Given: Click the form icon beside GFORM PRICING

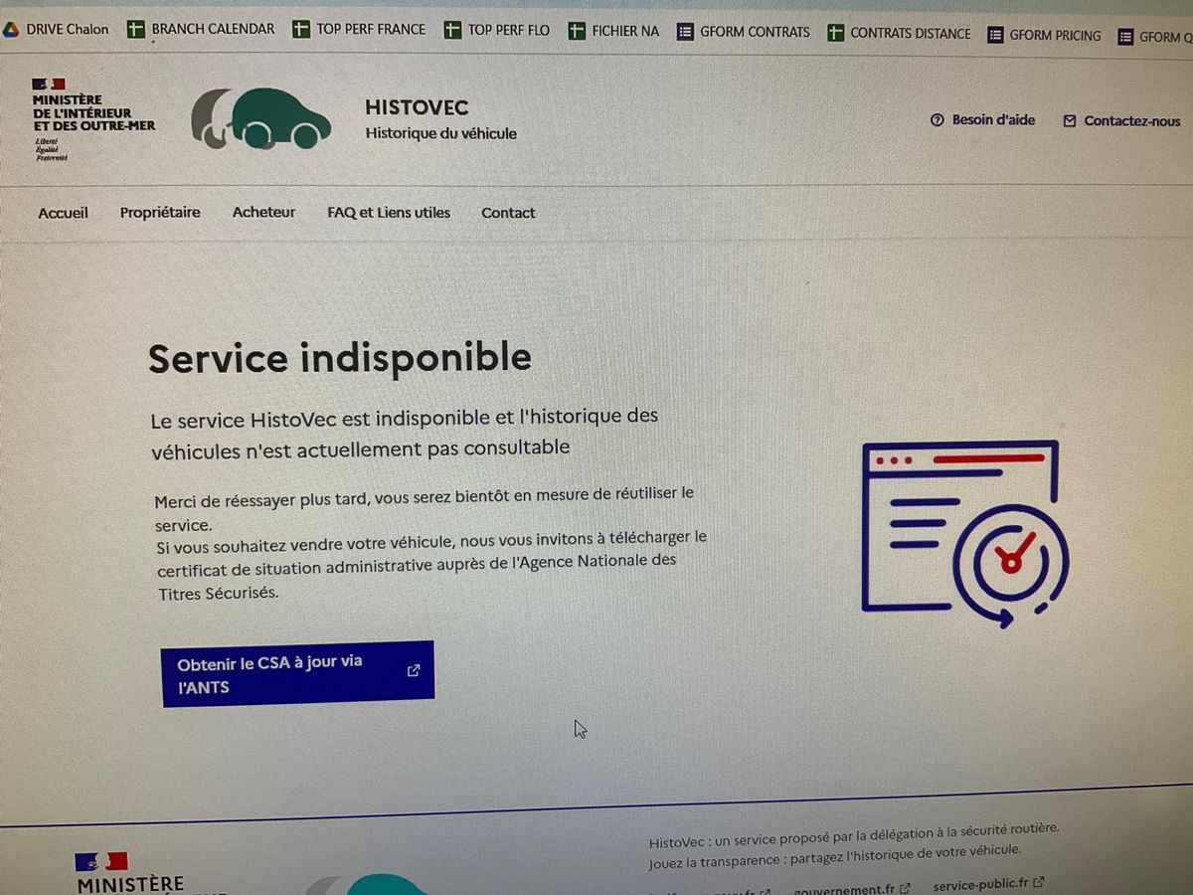Looking at the screenshot, I should point(995,35).
